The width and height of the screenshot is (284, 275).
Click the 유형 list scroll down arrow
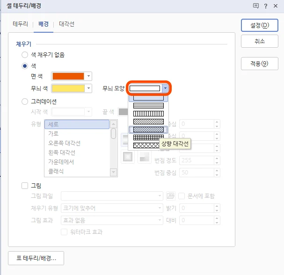click(x=113, y=172)
